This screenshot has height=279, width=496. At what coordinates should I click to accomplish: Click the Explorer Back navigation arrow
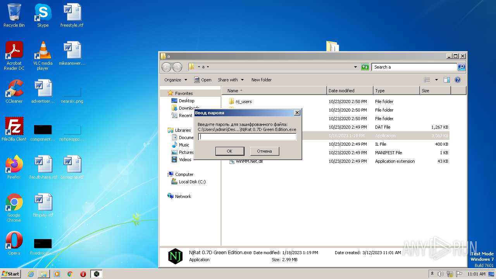point(166,67)
